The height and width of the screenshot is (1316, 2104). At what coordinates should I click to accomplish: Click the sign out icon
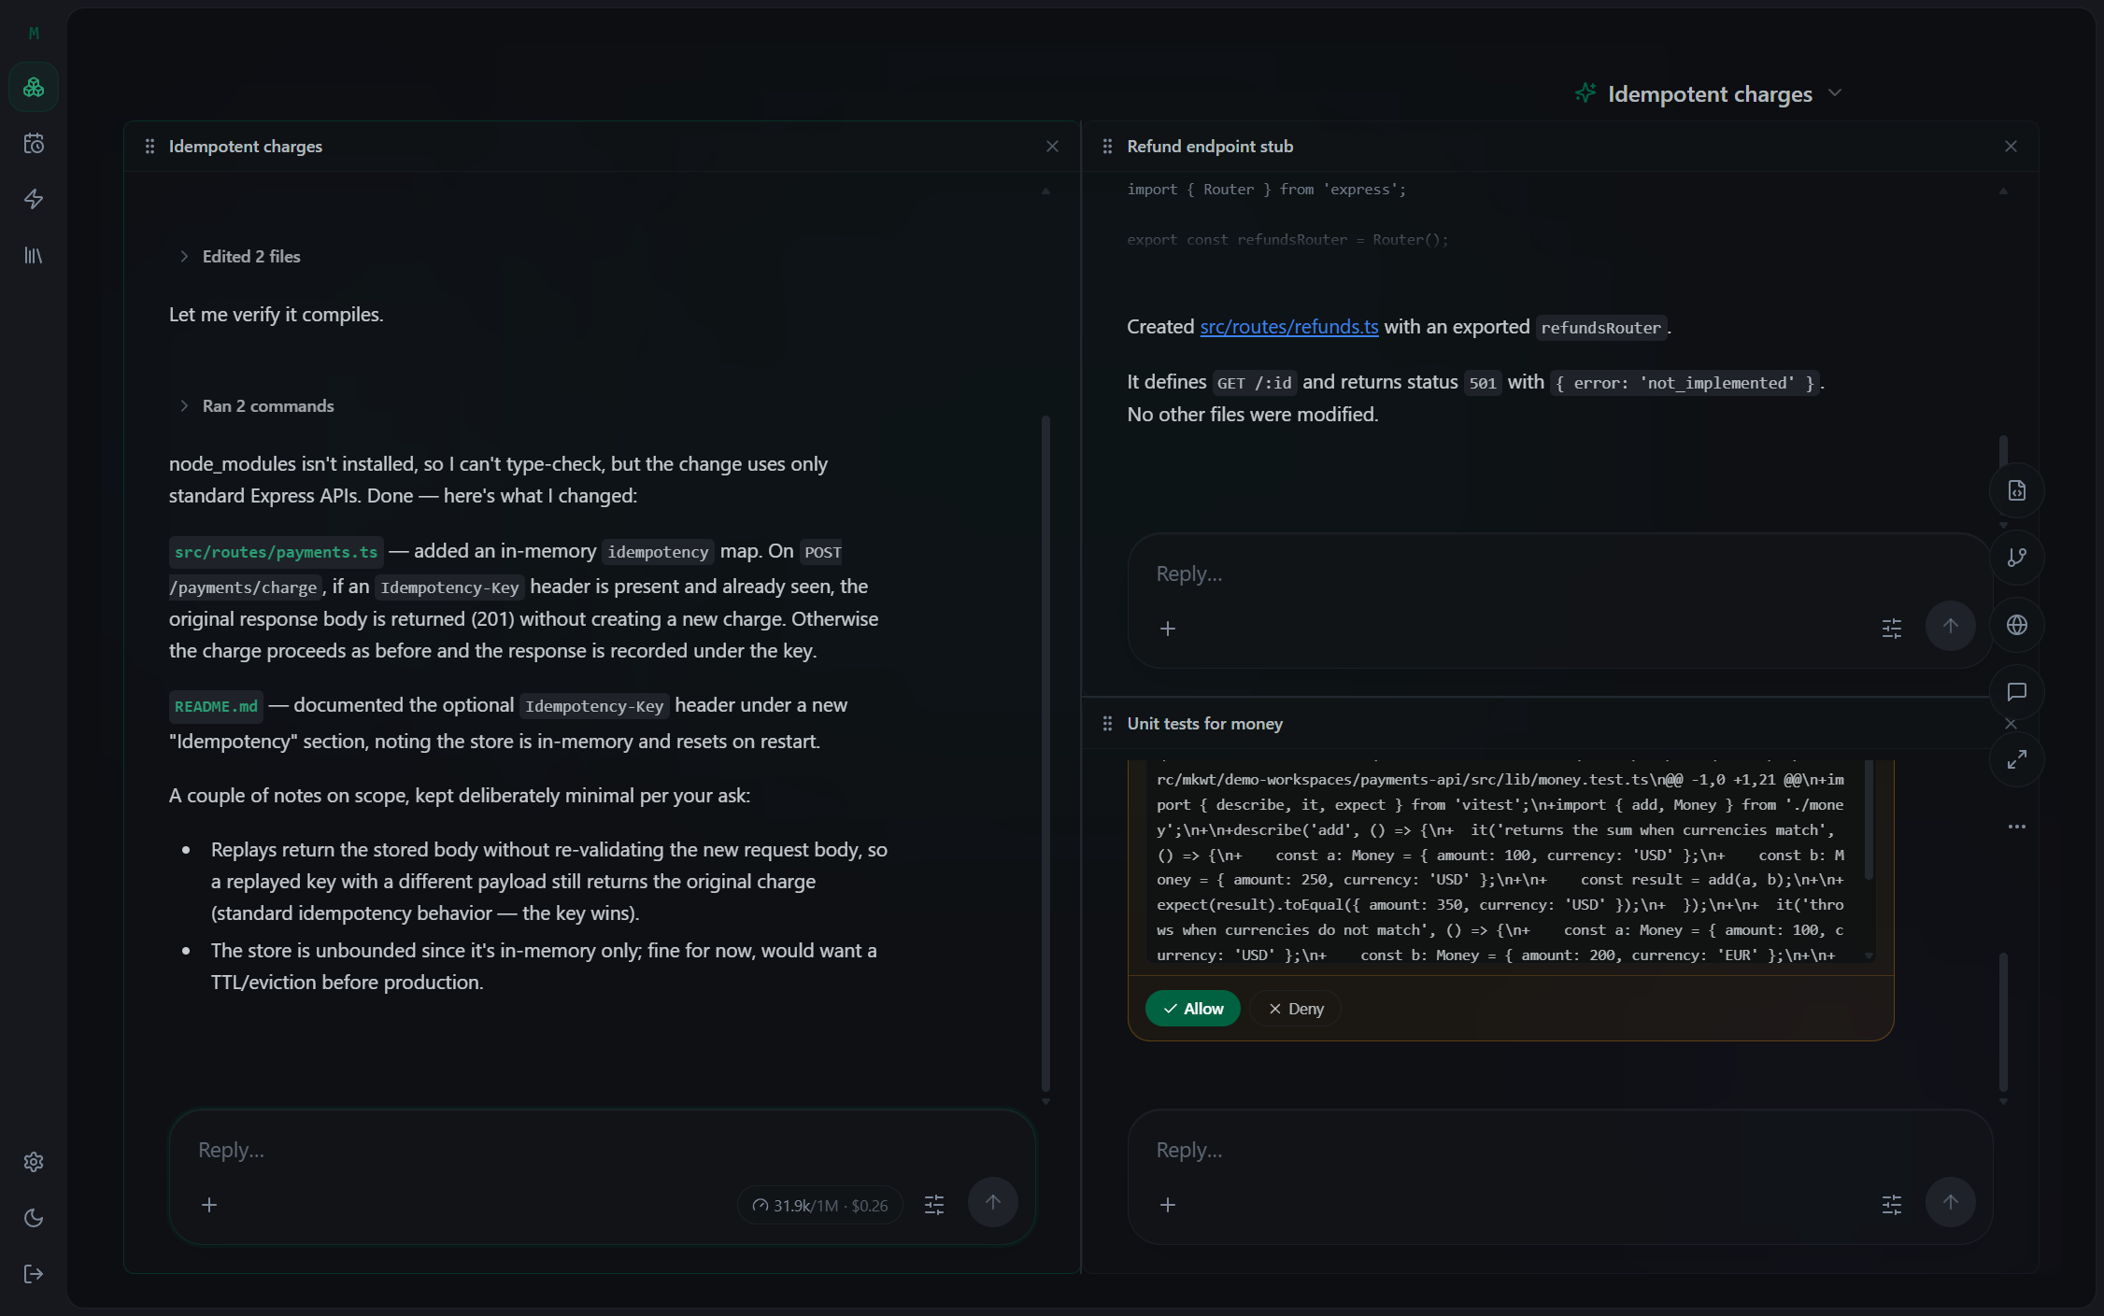[x=34, y=1274]
